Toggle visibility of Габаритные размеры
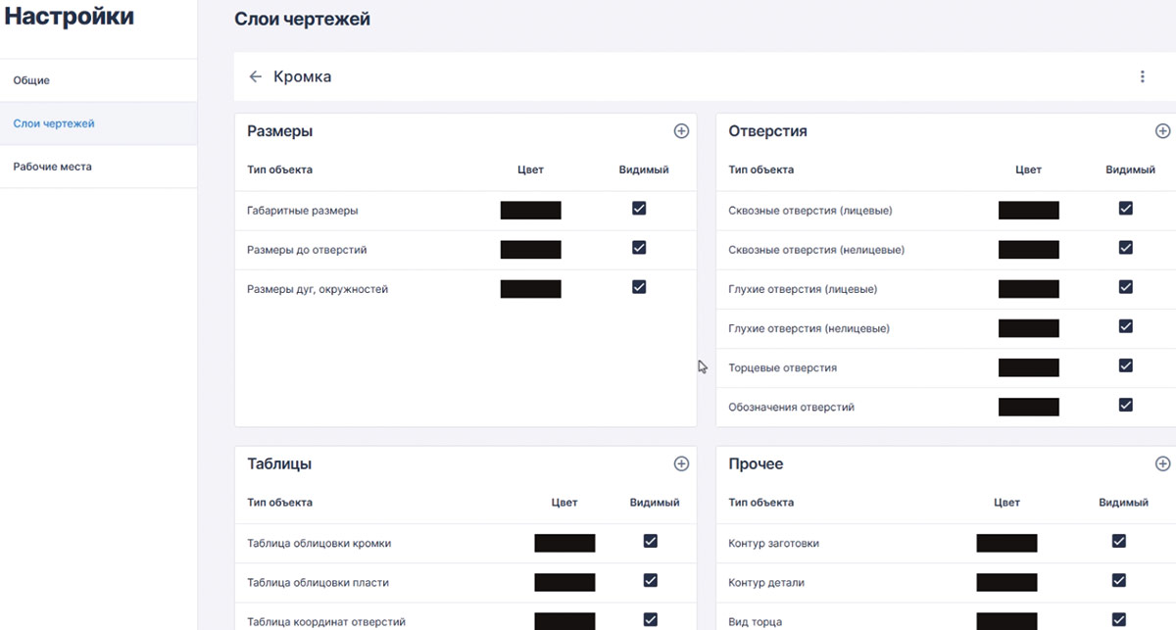Viewport: 1176px width, 630px height. [638, 209]
